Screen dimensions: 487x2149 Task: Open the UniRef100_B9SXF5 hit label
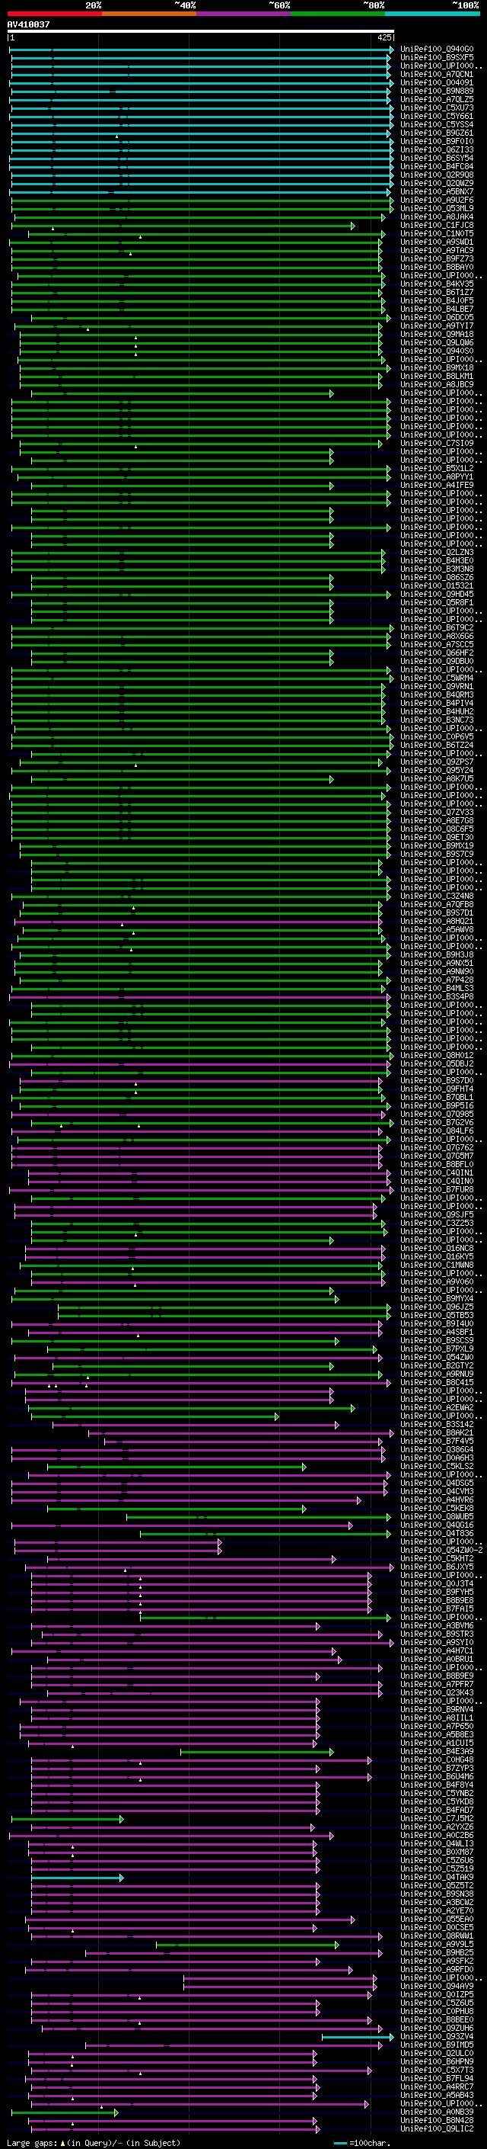pyautogui.click(x=437, y=58)
